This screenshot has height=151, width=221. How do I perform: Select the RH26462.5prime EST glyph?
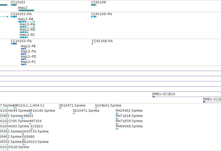click(117, 113)
